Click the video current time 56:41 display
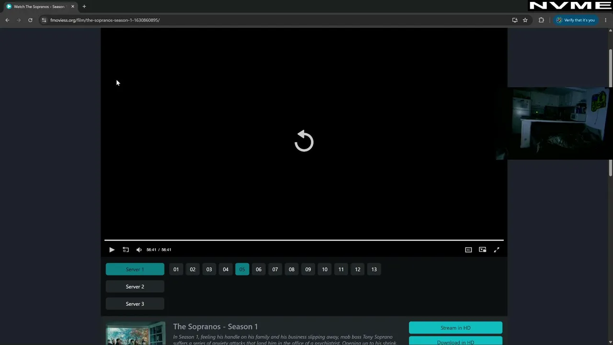The image size is (613, 345). tap(151, 250)
